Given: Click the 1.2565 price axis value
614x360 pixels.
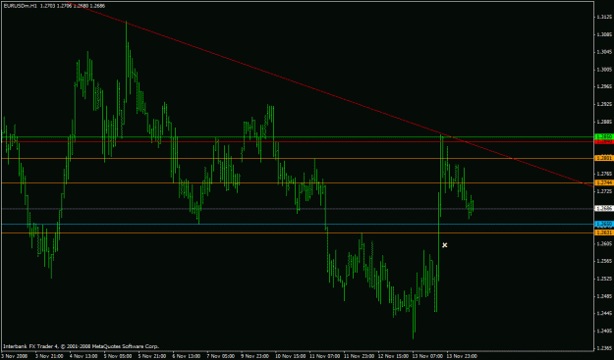Looking at the screenshot, I should coord(603,261).
